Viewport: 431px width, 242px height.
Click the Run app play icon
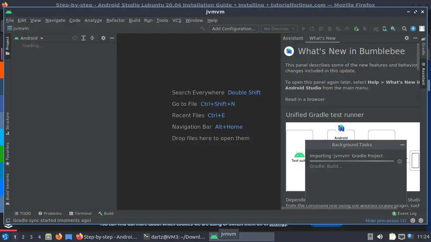click(x=303, y=29)
